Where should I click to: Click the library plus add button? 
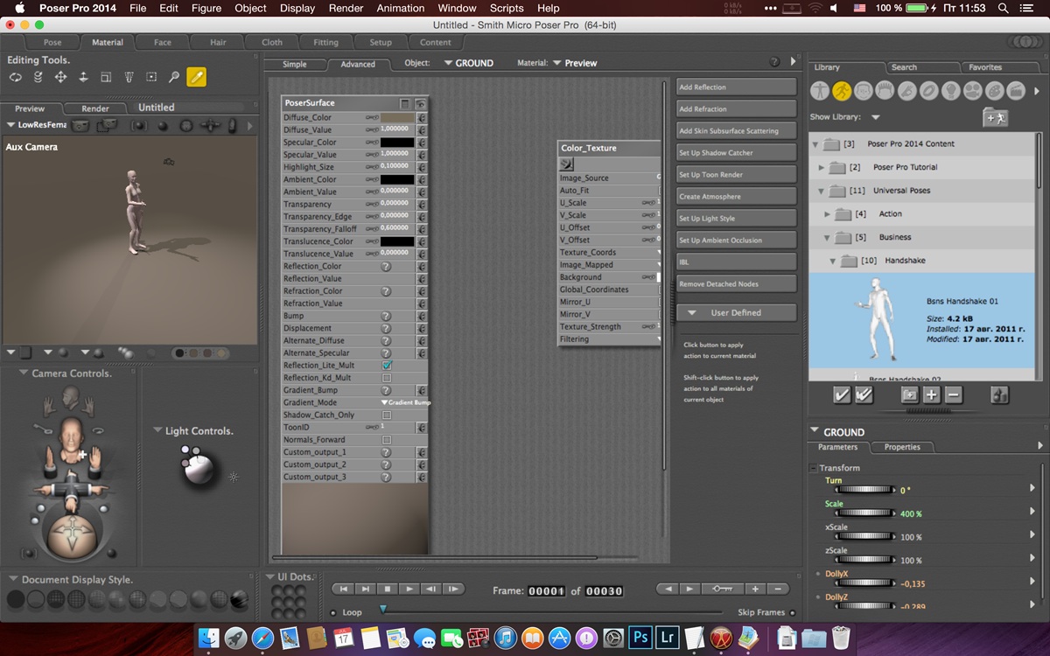932,395
